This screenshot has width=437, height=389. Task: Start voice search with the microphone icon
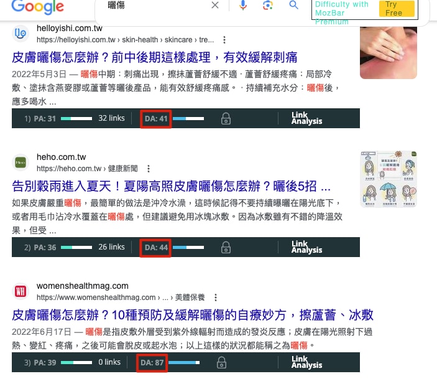click(243, 5)
